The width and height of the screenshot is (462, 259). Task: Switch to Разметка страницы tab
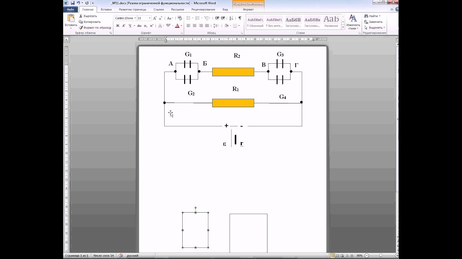(132, 9)
